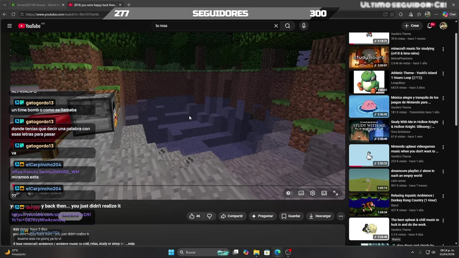Open the Edge Copilot Chat button

(x=449, y=14)
